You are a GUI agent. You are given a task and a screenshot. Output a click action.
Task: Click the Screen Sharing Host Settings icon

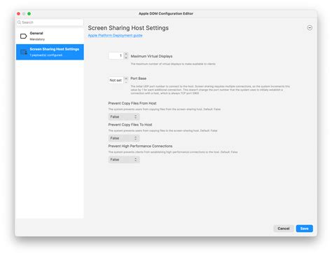pyautogui.click(x=24, y=52)
